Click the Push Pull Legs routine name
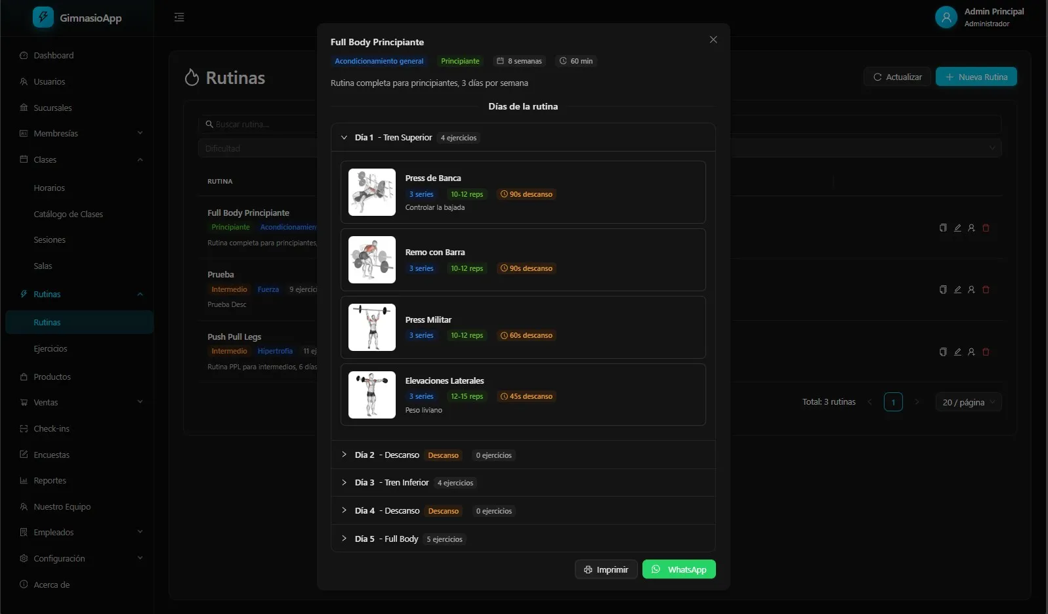Screen dimensions: 1048x614 click(x=234, y=337)
